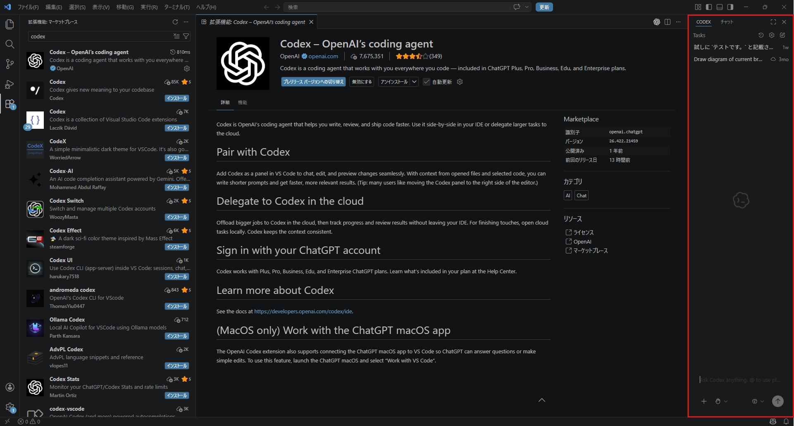Toggle the 自動更新 auto-update checkbox
Image resolution: width=794 pixels, height=426 pixels.
pos(427,82)
